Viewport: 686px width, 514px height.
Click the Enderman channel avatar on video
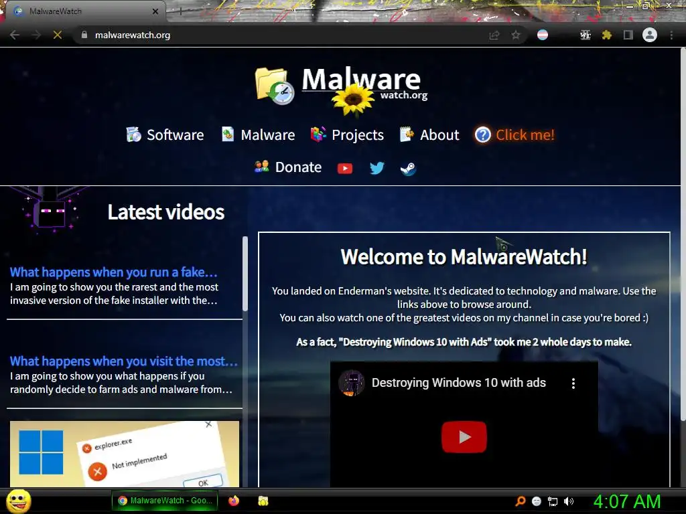point(351,383)
